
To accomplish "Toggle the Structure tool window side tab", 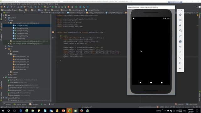I will tap(1, 27).
